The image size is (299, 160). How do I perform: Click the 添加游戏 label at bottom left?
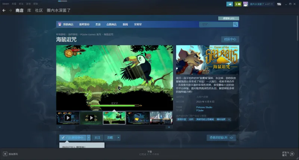click(x=13, y=154)
